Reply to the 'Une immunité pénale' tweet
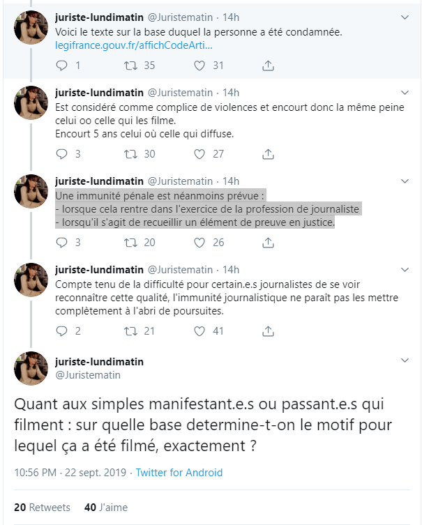Screen dimensions: 422x525 [61, 243]
